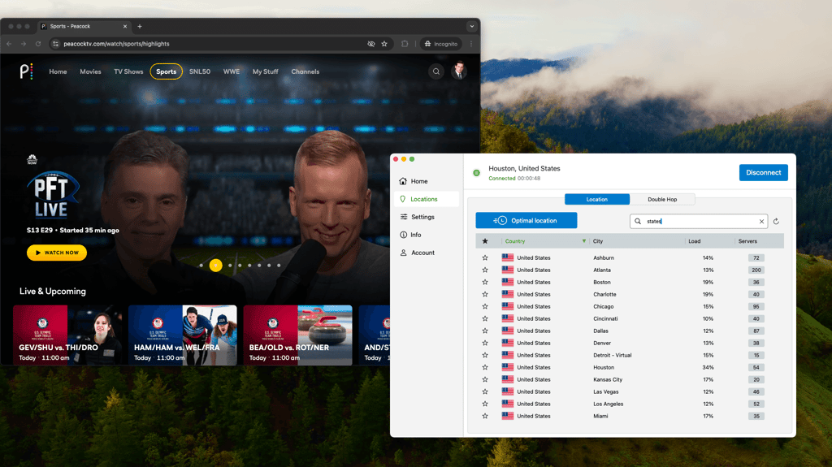
Task: Click the location search field
Action: pos(700,221)
